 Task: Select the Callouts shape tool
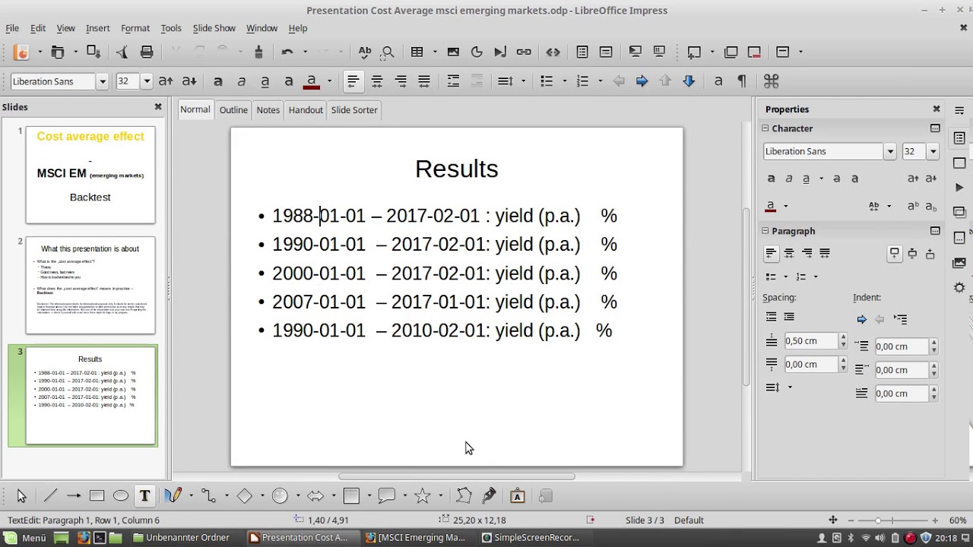[x=387, y=496]
